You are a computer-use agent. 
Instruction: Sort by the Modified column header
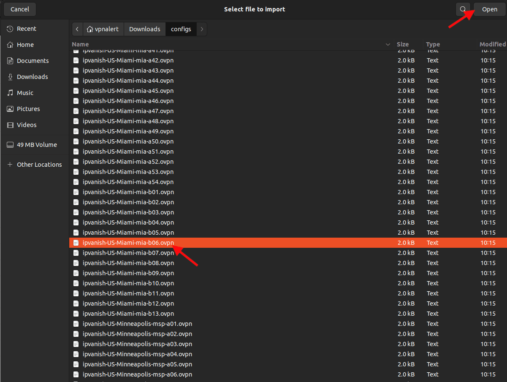(492, 44)
